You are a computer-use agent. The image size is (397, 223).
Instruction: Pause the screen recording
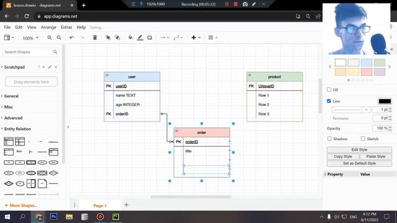point(226,4)
